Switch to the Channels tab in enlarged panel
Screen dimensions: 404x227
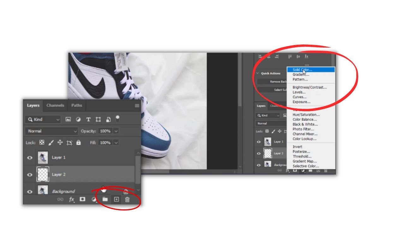click(x=55, y=105)
